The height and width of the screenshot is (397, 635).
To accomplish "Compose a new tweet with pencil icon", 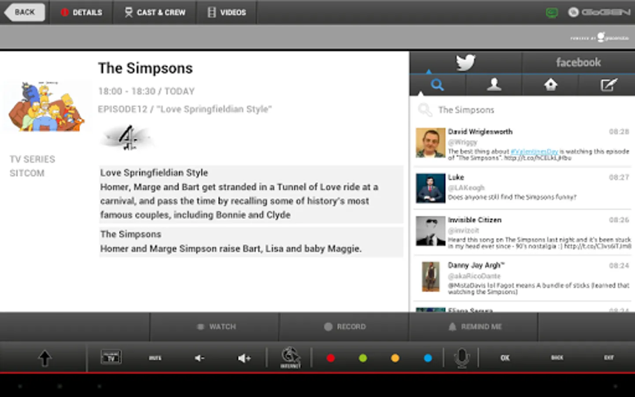I will pyautogui.click(x=608, y=84).
